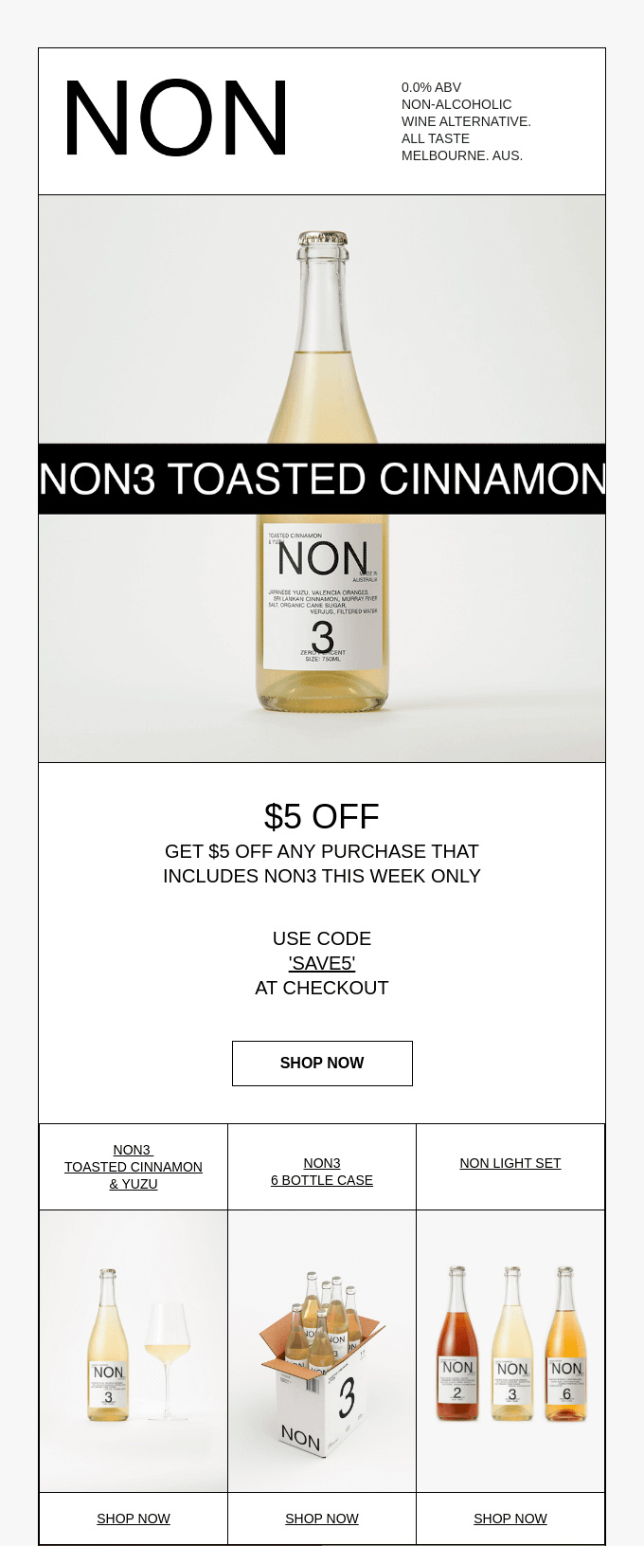Image resolution: width=644 pixels, height=1546 pixels.
Task: Click the large NON logo
Action: tap(176, 118)
